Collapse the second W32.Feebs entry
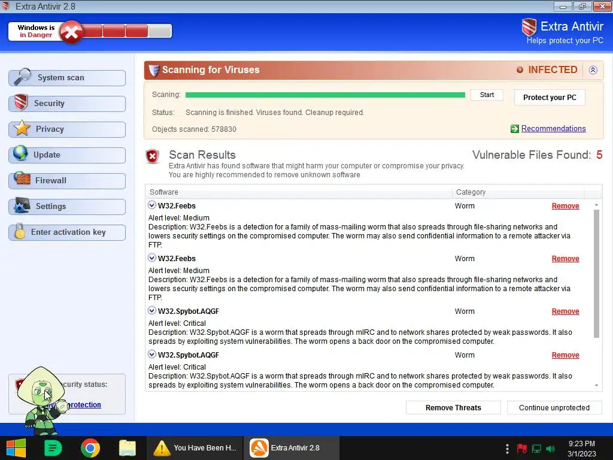Image resolution: width=613 pixels, height=460 pixels. pos(151,258)
